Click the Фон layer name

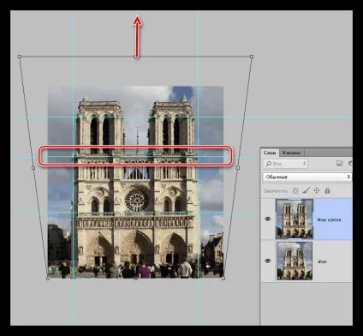point(322,261)
